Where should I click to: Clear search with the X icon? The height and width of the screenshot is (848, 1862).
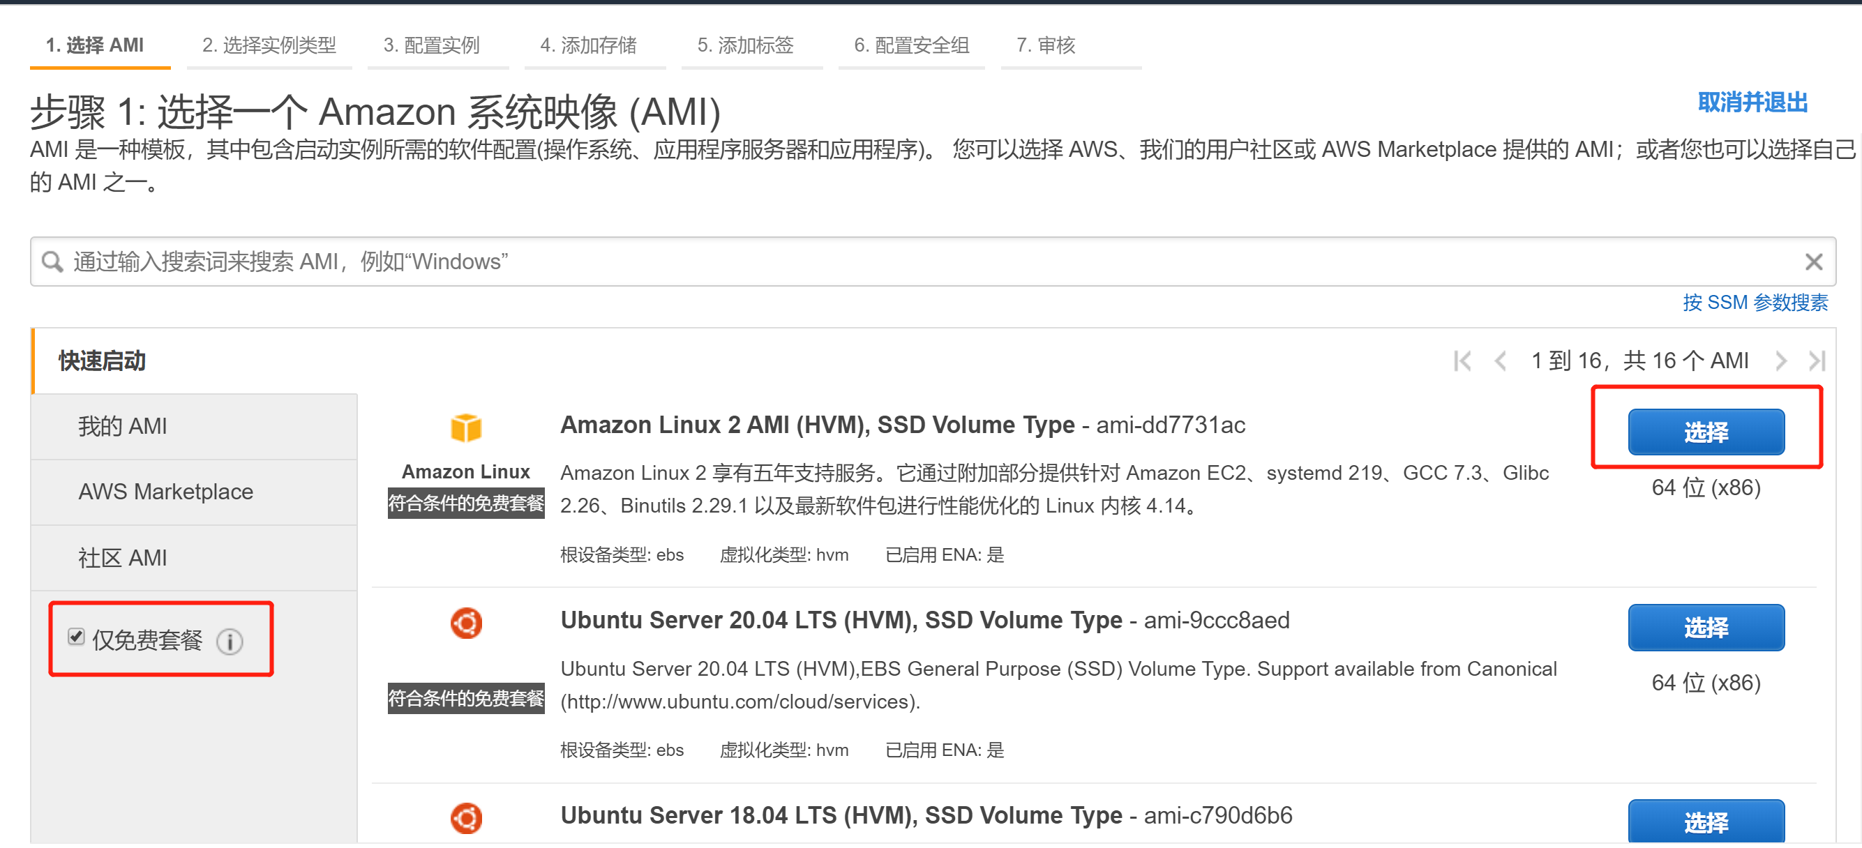click(x=1813, y=262)
